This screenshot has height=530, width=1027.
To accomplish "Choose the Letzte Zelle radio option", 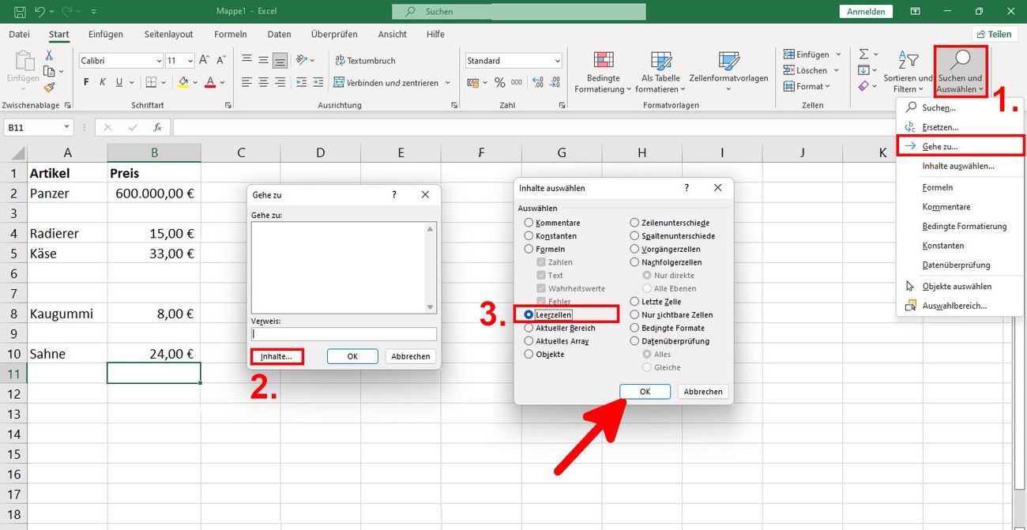I will (634, 302).
